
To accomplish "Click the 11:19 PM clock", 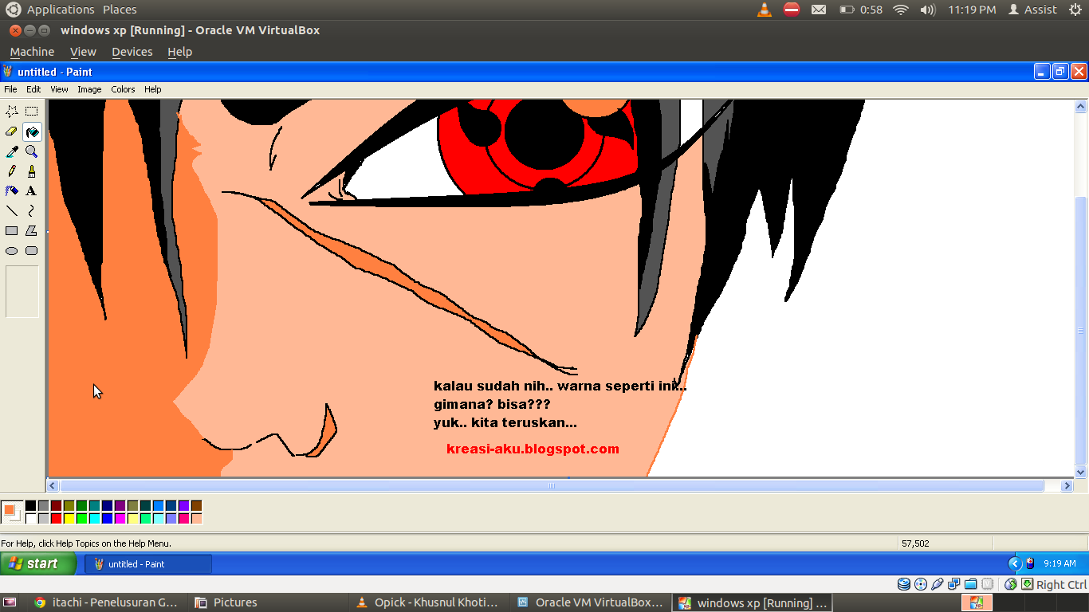I will [972, 10].
